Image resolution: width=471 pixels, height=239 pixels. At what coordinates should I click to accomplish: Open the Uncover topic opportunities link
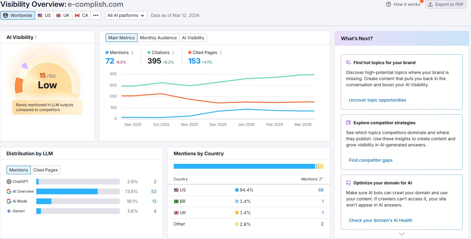click(x=377, y=100)
